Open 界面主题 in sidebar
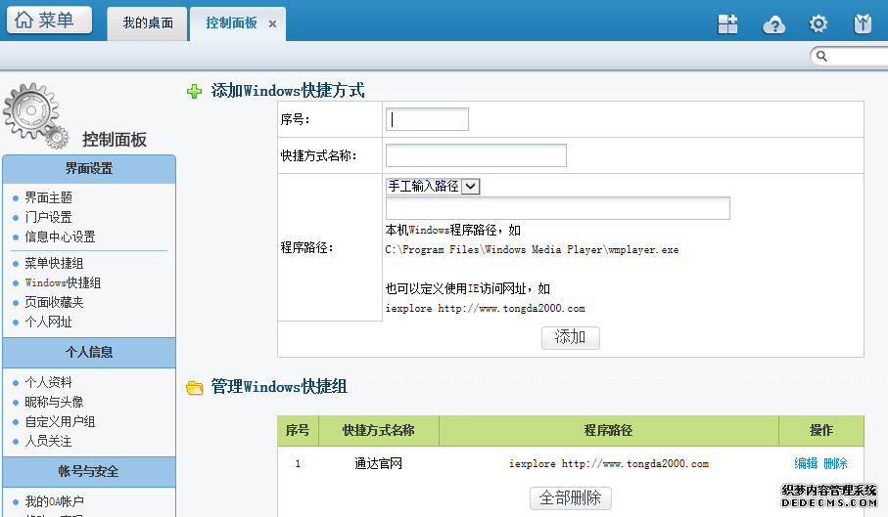Viewport: 888px width, 517px height. tap(48, 197)
